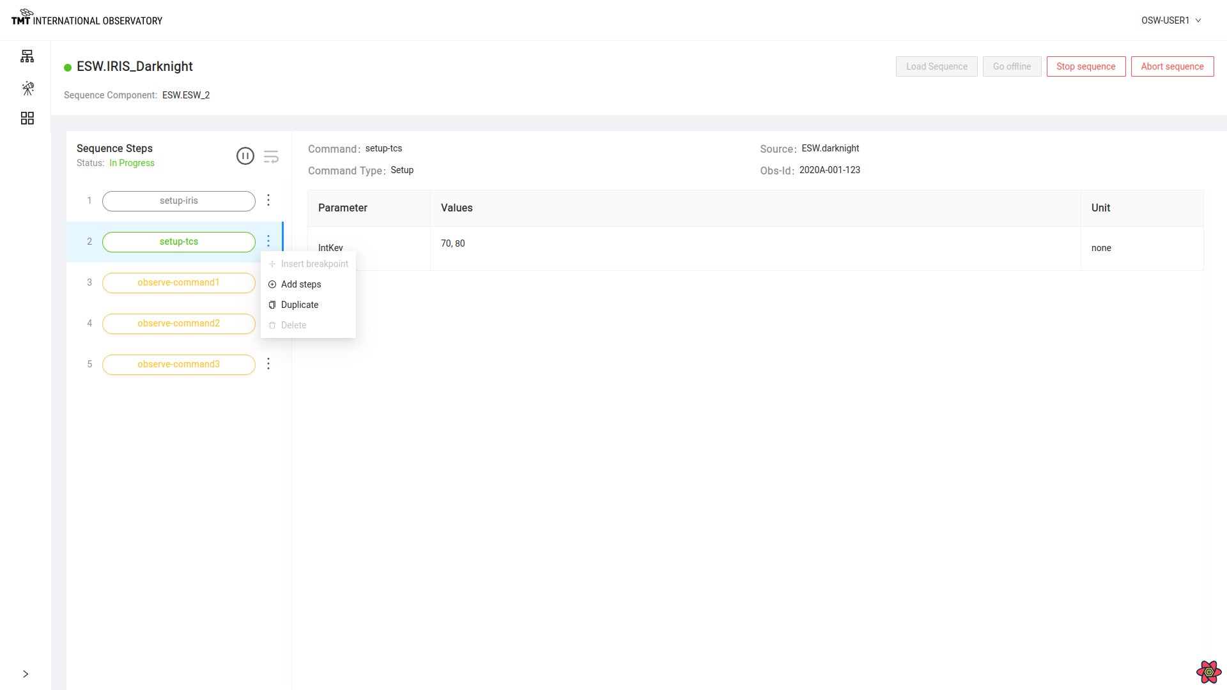Click the Command value setup-tcs in details
Viewport: 1227px width, 690px height.
(383, 148)
